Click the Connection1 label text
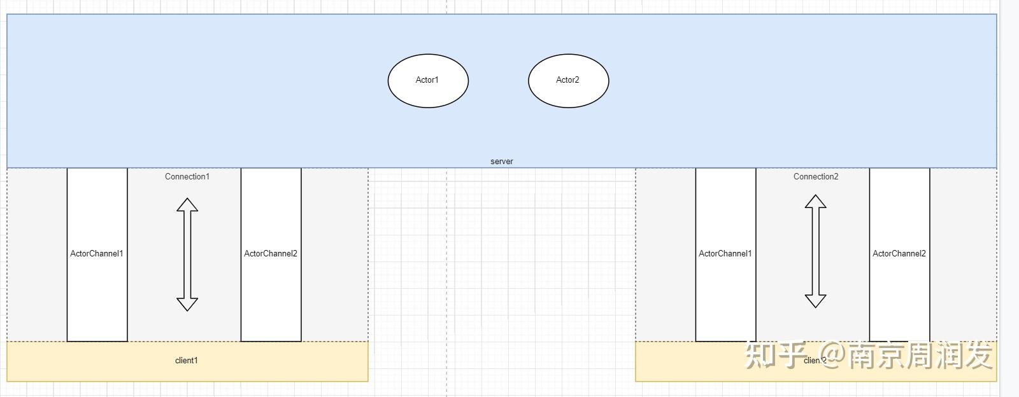Image resolution: width=1019 pixels, height=397 pixels. coord(187,177)
